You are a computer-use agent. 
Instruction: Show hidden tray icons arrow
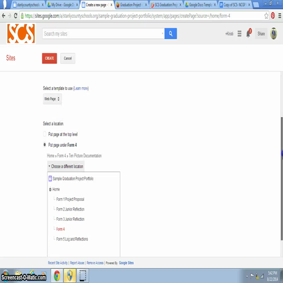pos(247,276)
